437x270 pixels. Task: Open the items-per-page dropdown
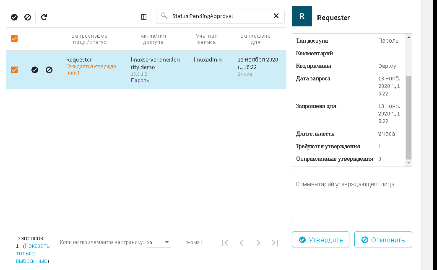pyautogui.click(x=159, y=242)
